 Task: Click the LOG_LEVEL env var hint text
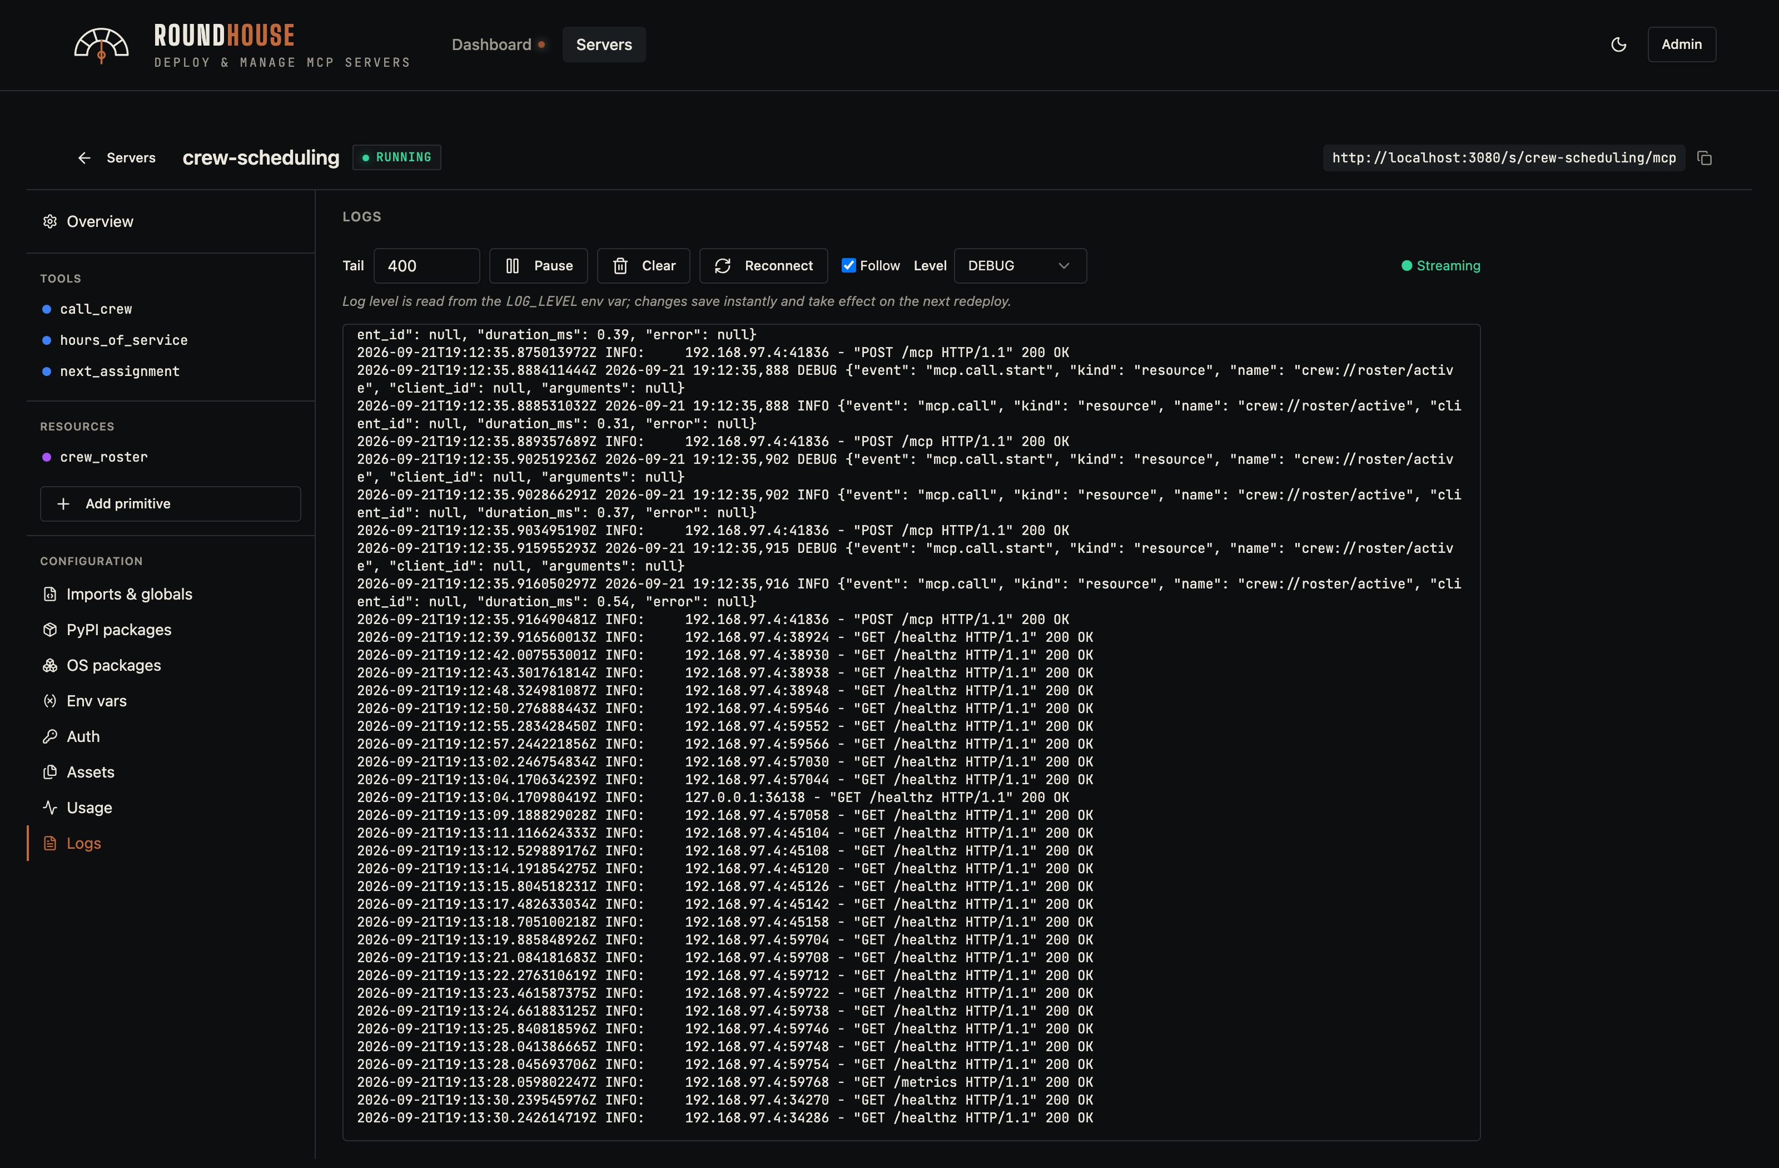pos(677,301)
